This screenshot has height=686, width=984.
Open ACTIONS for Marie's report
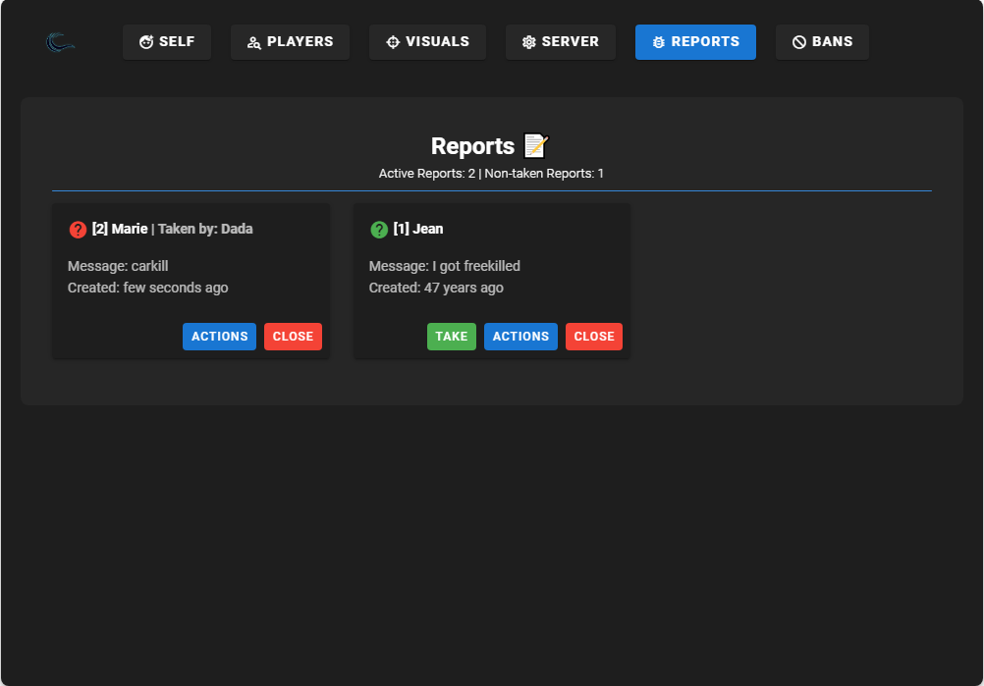[219, 336]
